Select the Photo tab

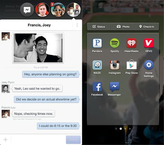pyautogui.click(x=123, y=27)
